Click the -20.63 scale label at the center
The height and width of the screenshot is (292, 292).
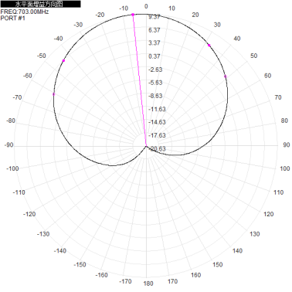coord(157,148)
